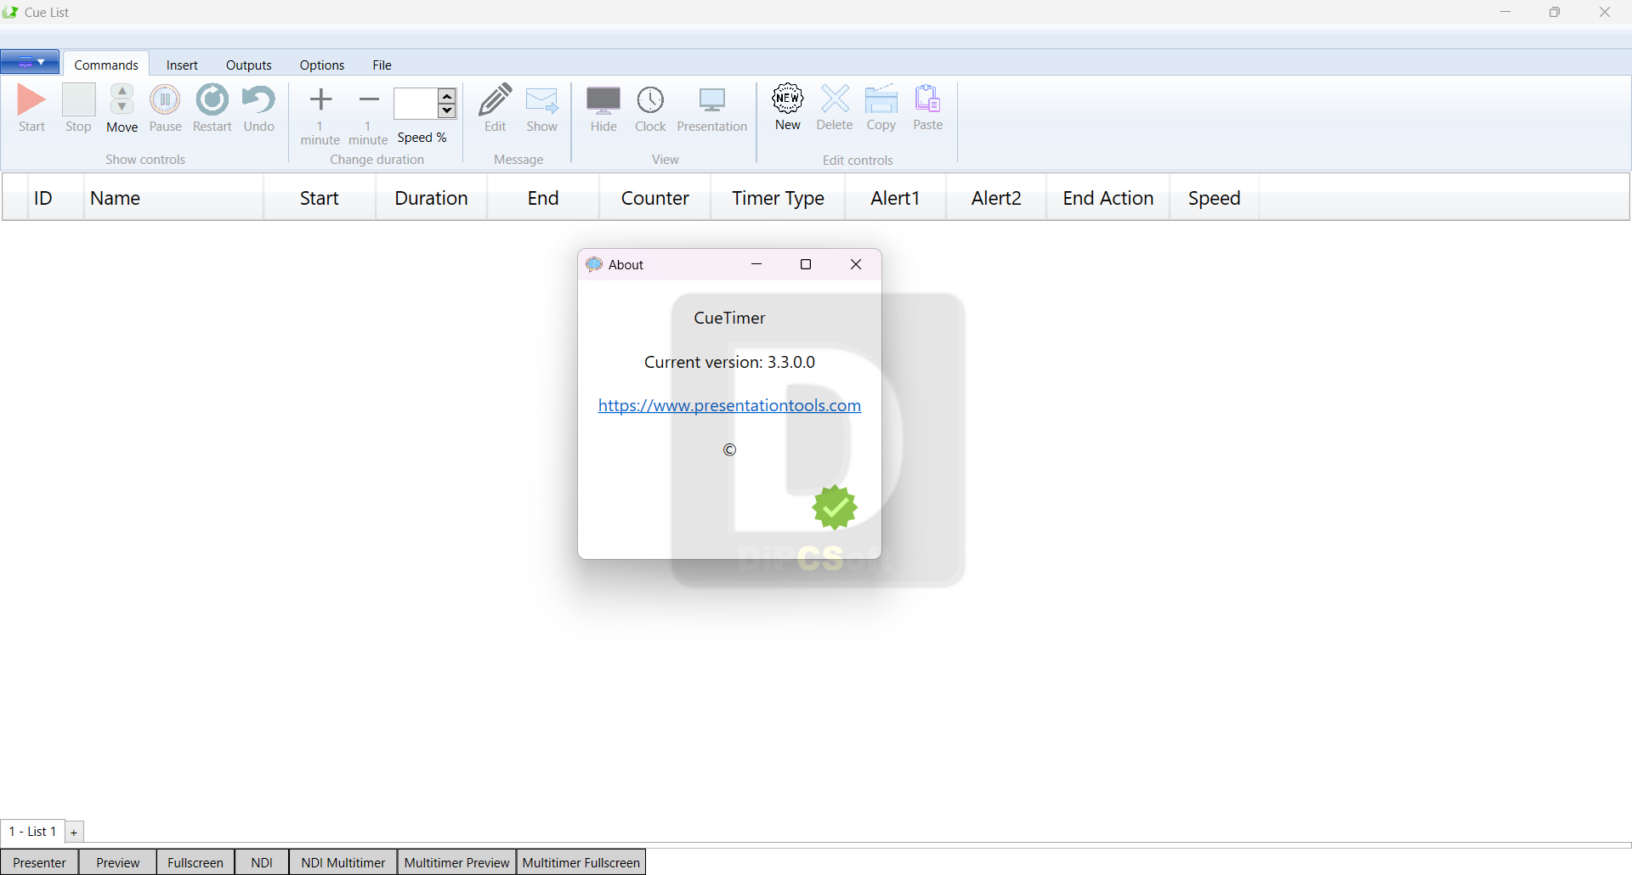Click the Start play icon
1632x875 pixels.
(31, 99)
